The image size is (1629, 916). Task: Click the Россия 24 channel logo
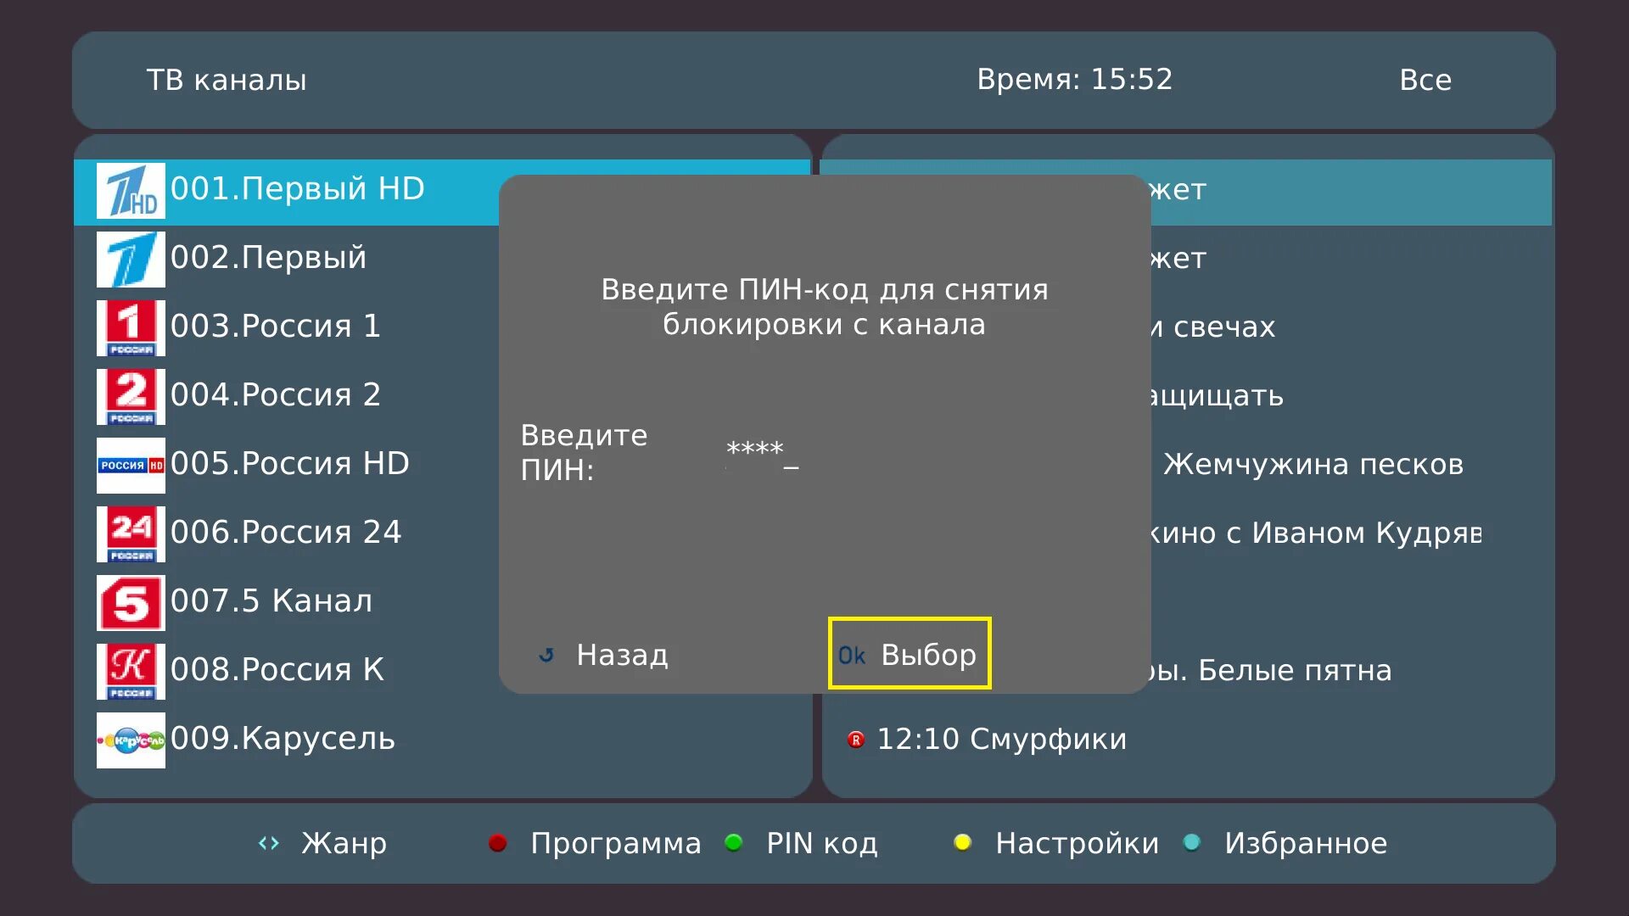pos(131,534)
